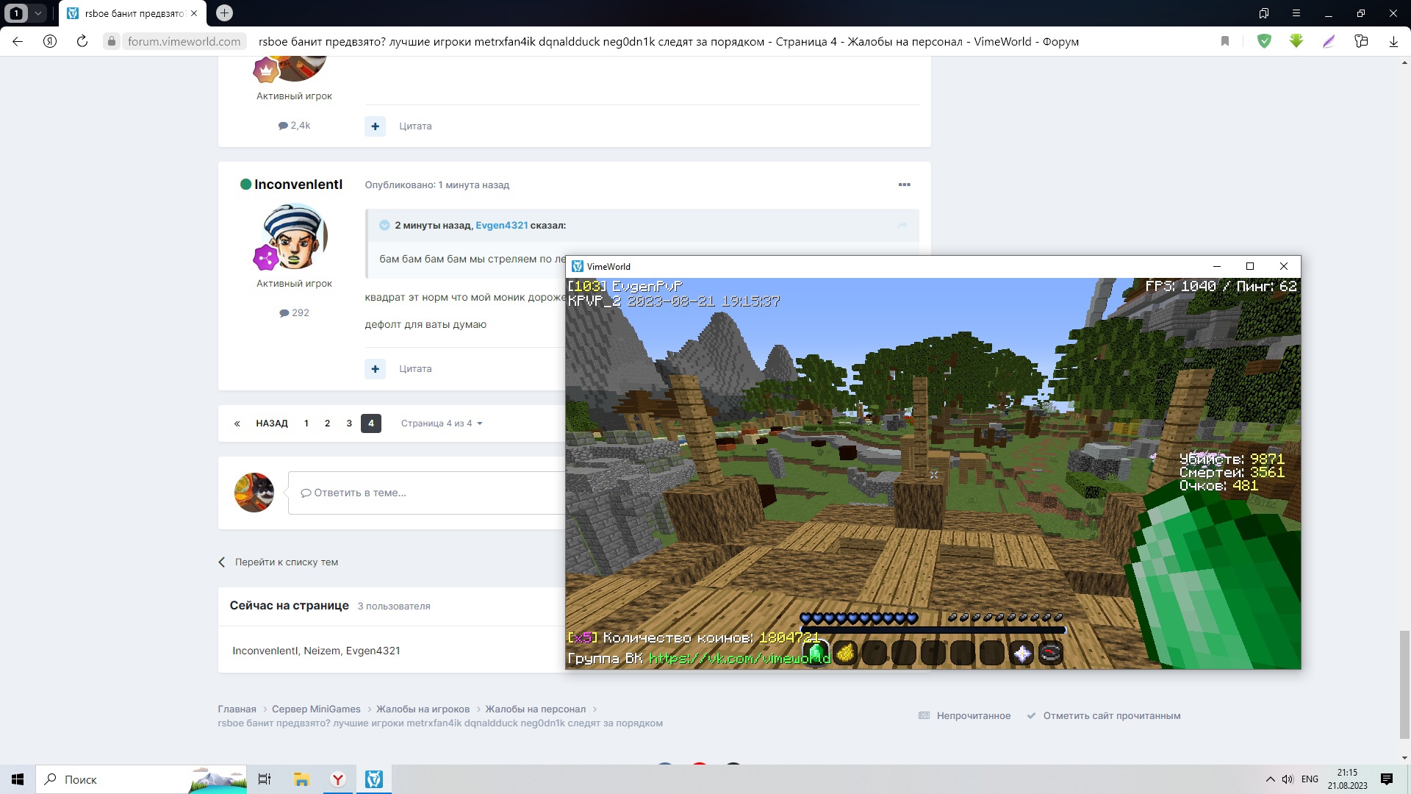Open 'Перейти к списку тем' link

pyautogui.click(x=286, y=562)
